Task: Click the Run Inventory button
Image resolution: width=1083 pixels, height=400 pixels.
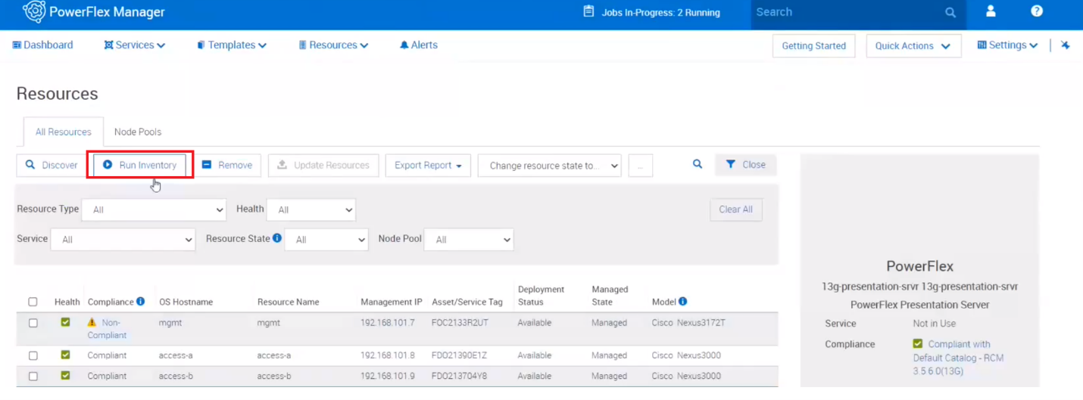Action: pyautogui.click(x=140, y=165)
